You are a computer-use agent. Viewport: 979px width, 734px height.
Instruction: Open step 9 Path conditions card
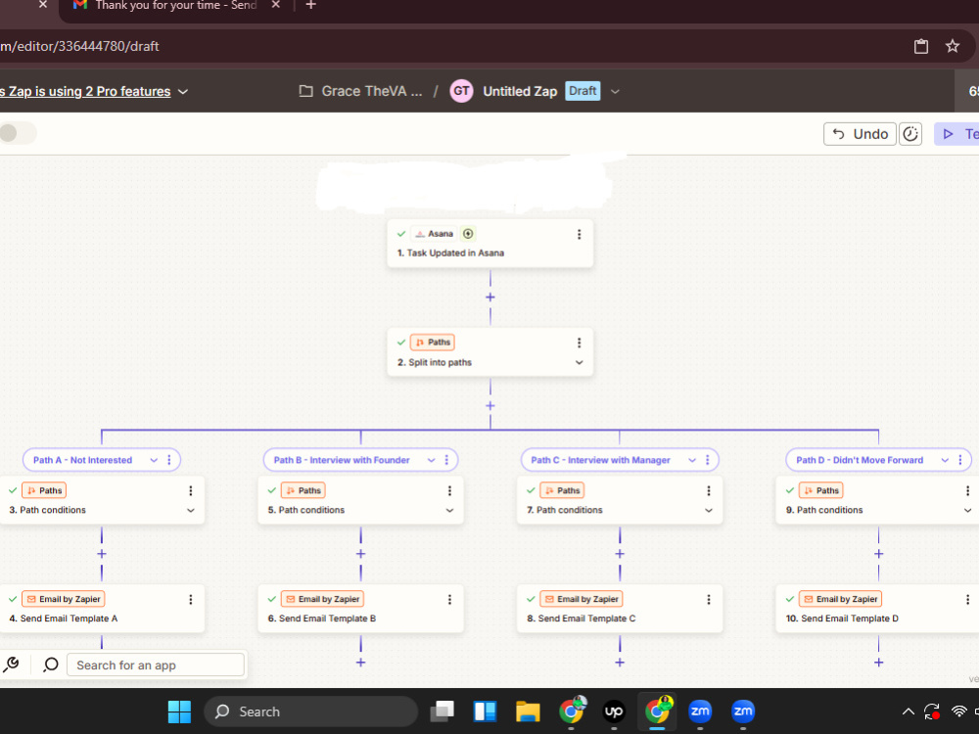877,500
